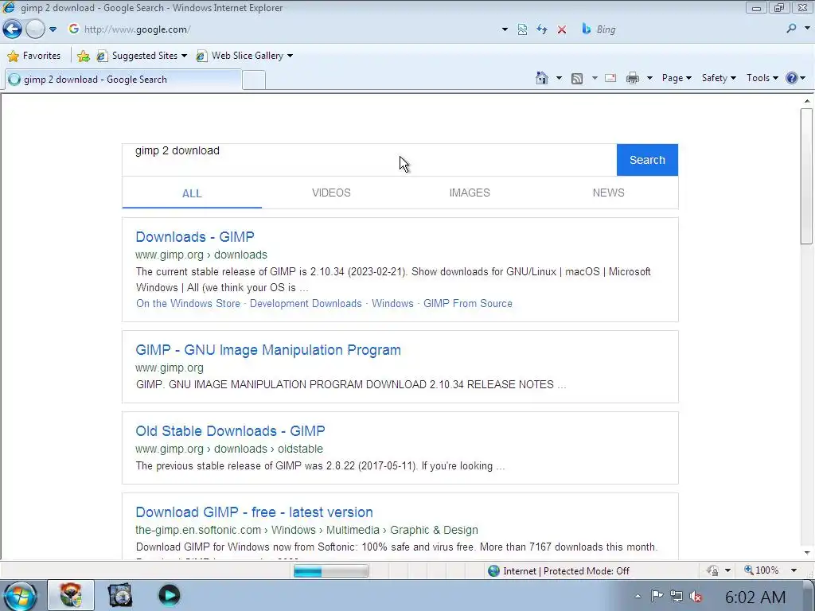
Task: Click the 100% zoom level button
Action: pos(762,570)
